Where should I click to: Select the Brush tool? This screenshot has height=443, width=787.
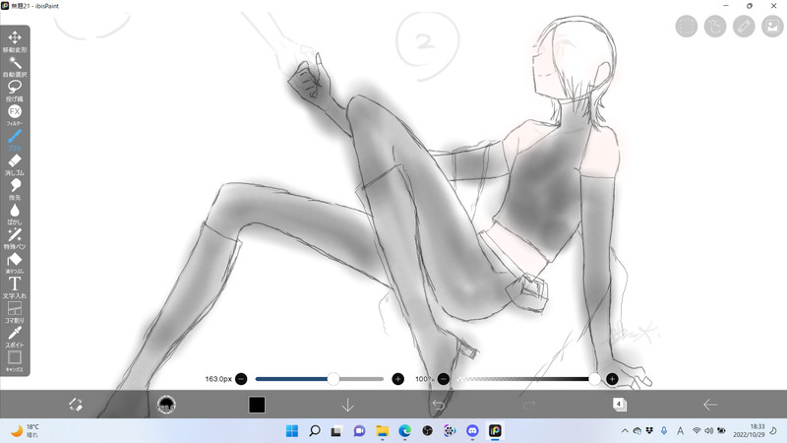[x=15, y=140]
